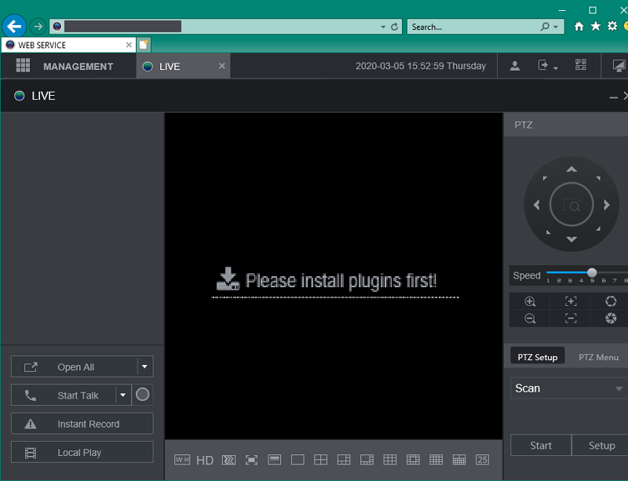Open the Scan function dropdown
This screenshot has height=481, width=628.
(568, 388)
